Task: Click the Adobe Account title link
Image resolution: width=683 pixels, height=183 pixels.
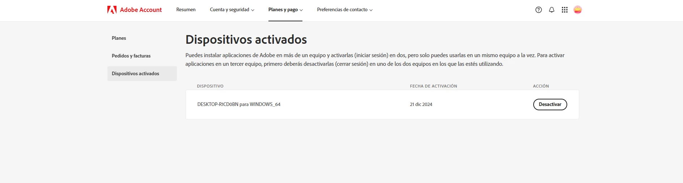Action: click(141, 10)
